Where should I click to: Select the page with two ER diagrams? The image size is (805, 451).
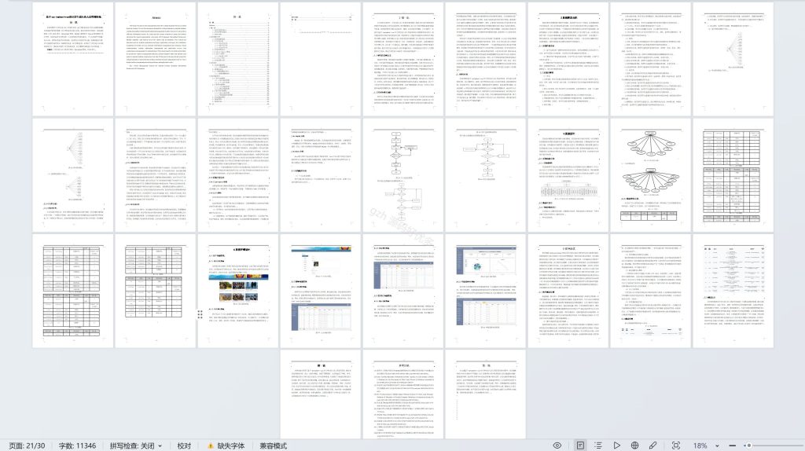coord(650,175)
